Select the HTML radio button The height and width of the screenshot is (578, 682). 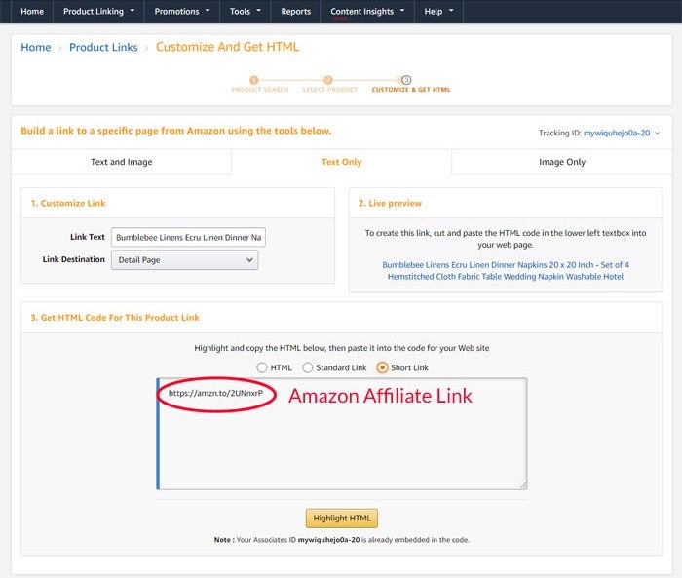[x=261, y=367]
